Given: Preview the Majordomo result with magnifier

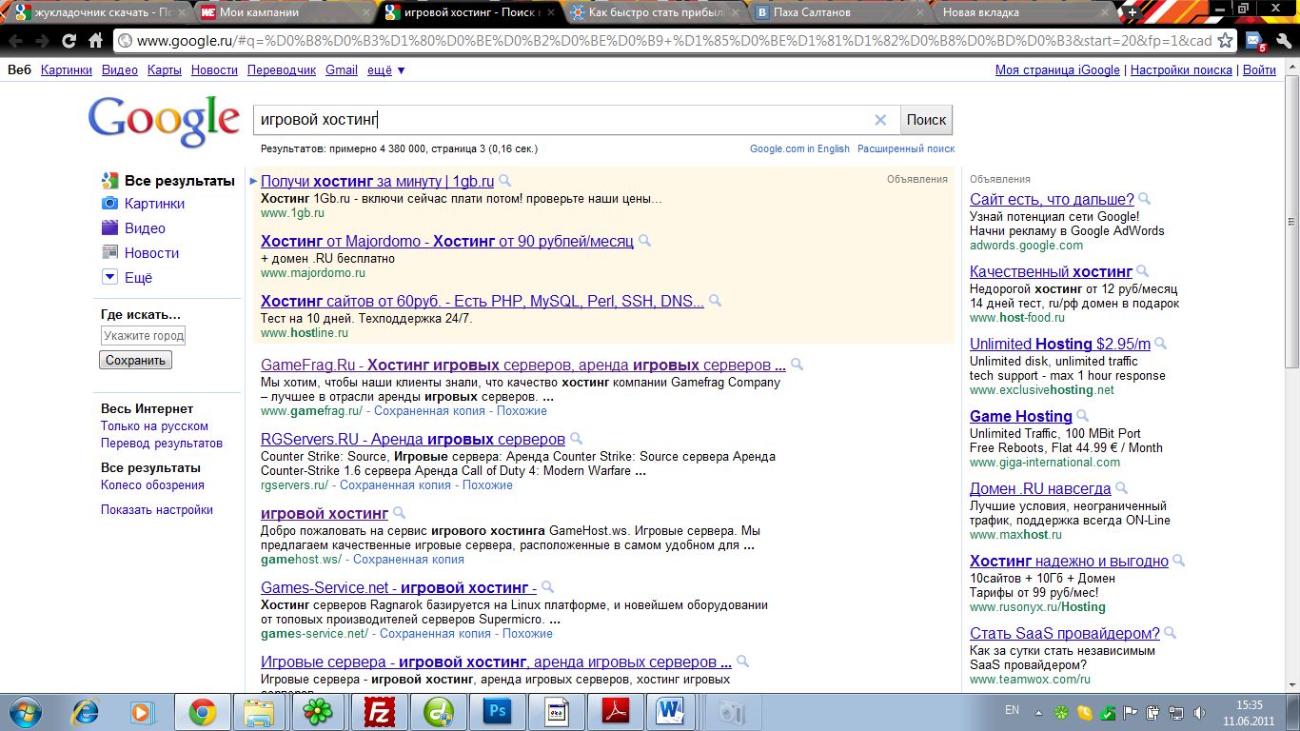Looking at the screenshot, I should [644, 241].
